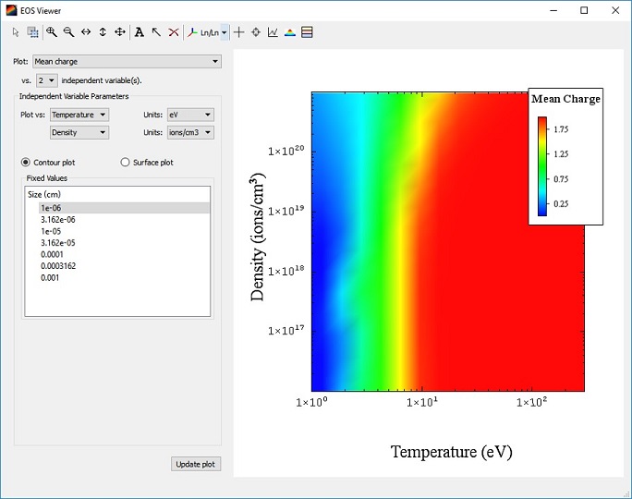This screenshot has height=499, width=632.
Task: Click the crosshair cursor icon
Action: [239, 32]
